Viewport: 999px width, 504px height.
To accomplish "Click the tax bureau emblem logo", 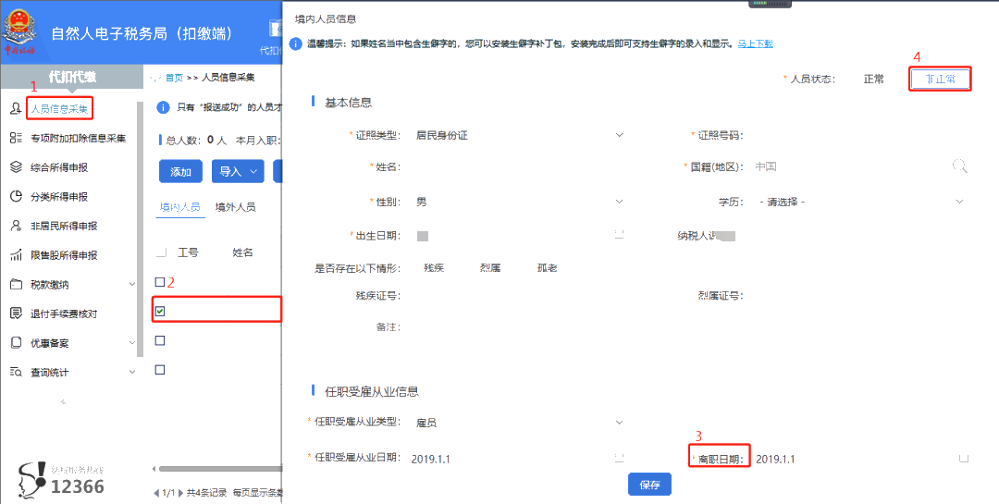I will 21,31.
